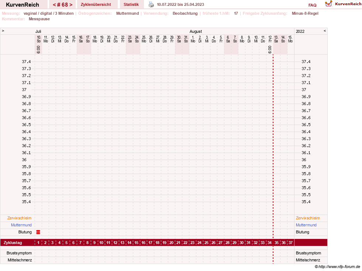
Task: Click the date column '10. So' in July
Action: tap(39, 39)
